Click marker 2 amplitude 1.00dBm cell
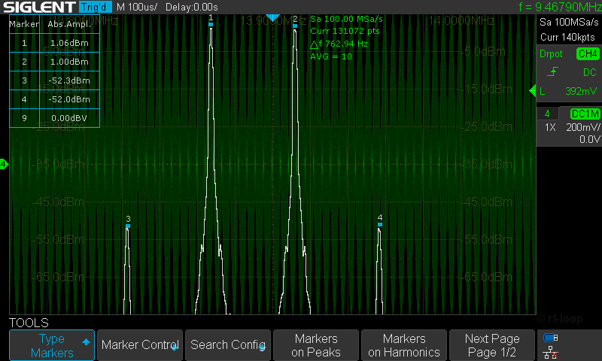The image size is (602, 361). [69, 62]
